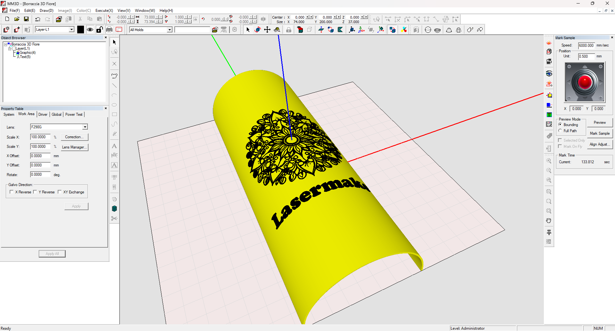This screenshot has width=615, height=331.
Task: Collapse the Borraccia 3D Fiore tree node
Action: click(5, 45)
